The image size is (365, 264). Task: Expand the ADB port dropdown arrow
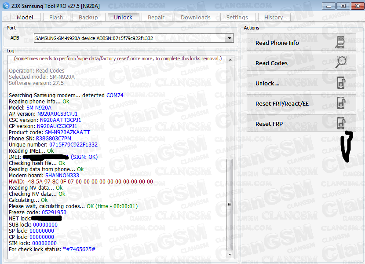tap(230, 38)
